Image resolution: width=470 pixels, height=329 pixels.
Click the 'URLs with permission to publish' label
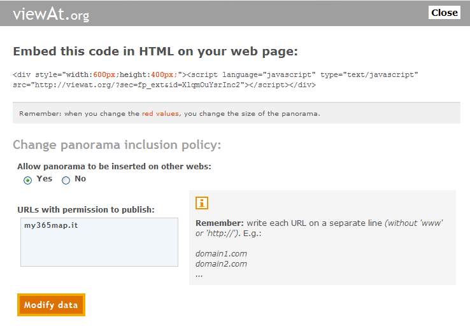coord(86,209)
